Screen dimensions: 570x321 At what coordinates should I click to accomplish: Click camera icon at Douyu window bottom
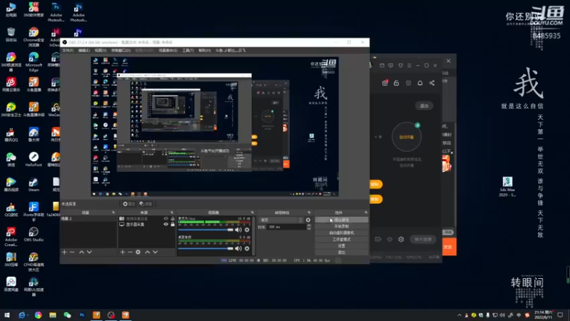[x=378, y=239]
